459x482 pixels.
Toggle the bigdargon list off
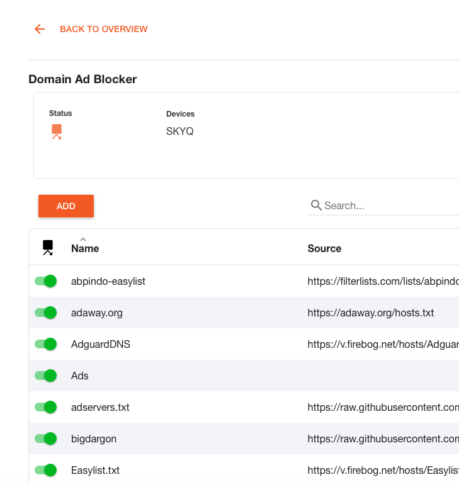coord(46,439)
